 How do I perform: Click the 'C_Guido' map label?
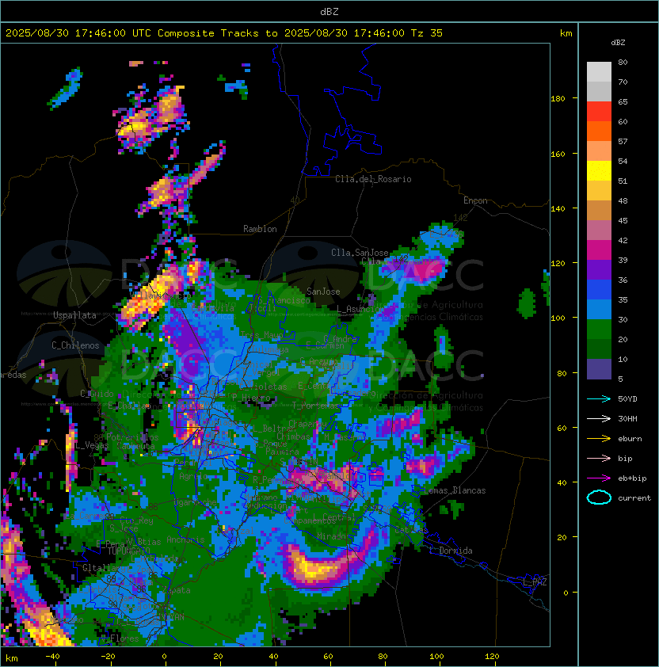[97, 394]
